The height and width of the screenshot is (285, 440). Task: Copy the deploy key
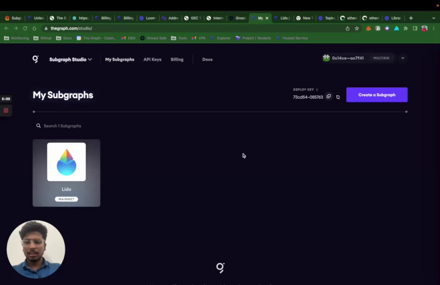(x=329, y=97)
